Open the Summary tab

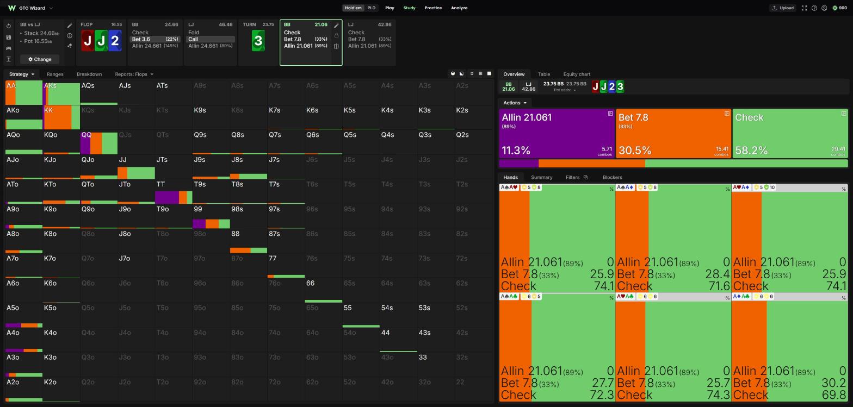tap(541, 177)
